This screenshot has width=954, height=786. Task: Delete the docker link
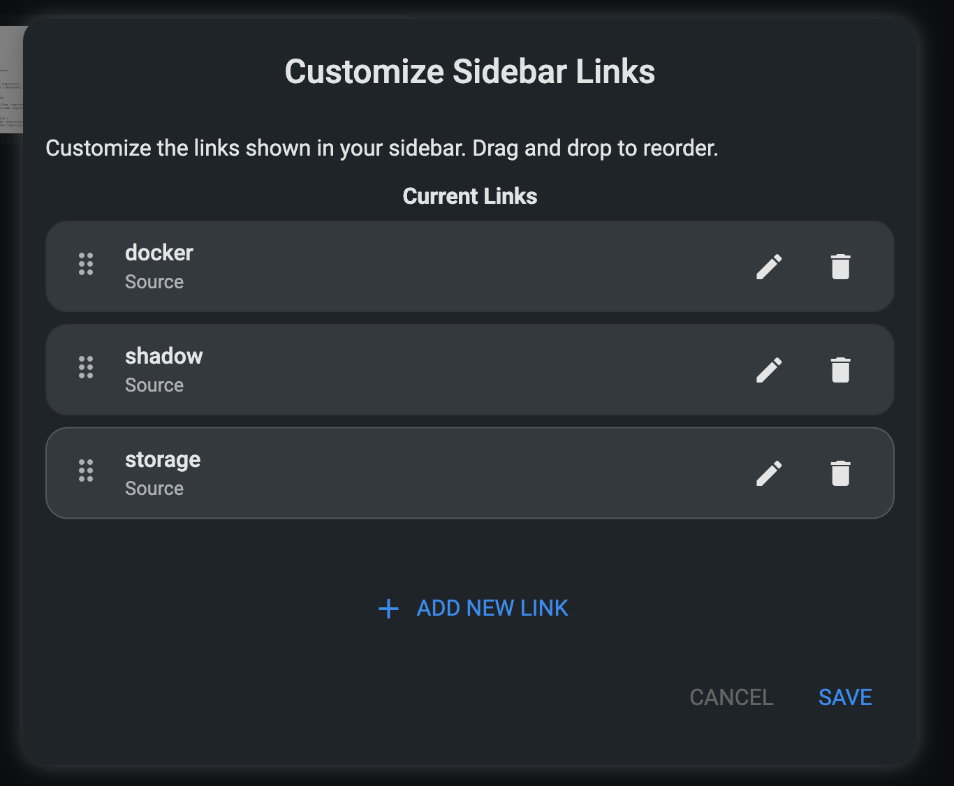(x=840, y=267)
